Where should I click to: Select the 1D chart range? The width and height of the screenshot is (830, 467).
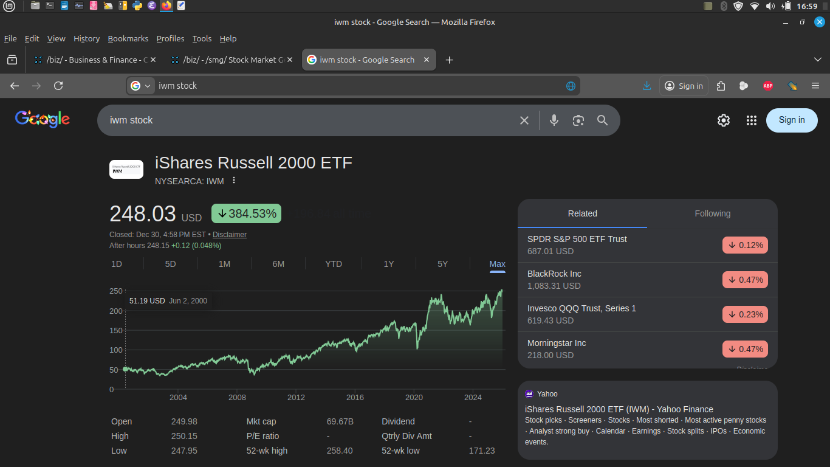point(117,264)
